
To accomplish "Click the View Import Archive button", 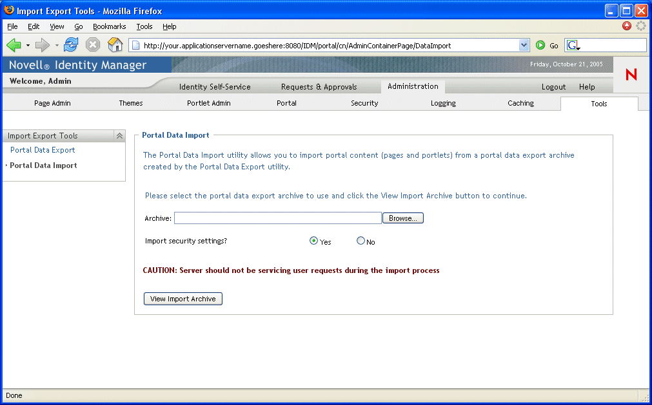I will [183, 299].
